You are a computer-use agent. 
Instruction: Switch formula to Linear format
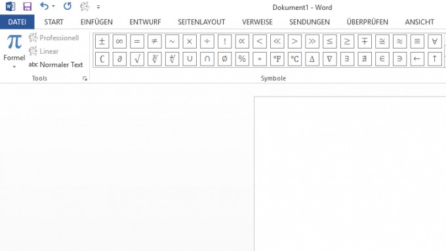click(x=43, y=51)
